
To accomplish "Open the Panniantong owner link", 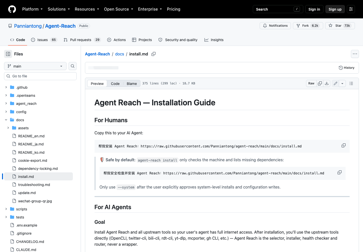I will click(28, 26).
